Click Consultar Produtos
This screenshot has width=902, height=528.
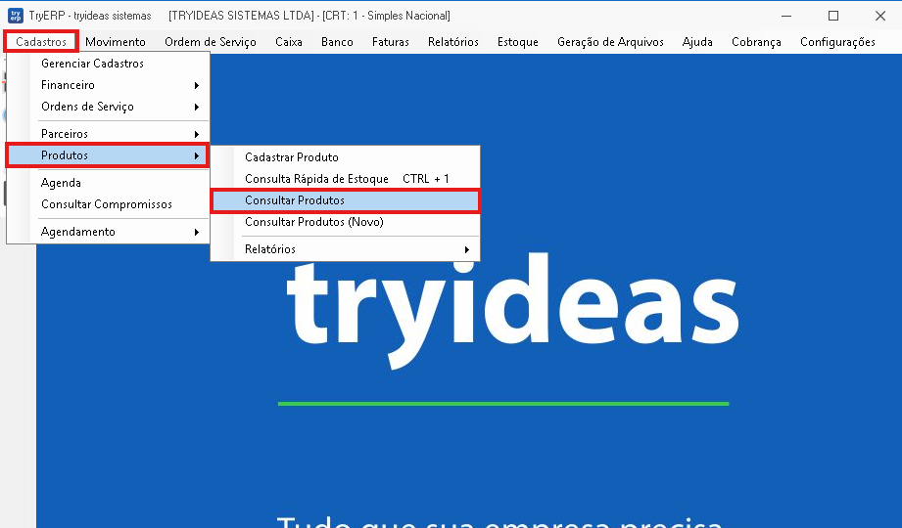pyautogui.click(x=345, y=200)
